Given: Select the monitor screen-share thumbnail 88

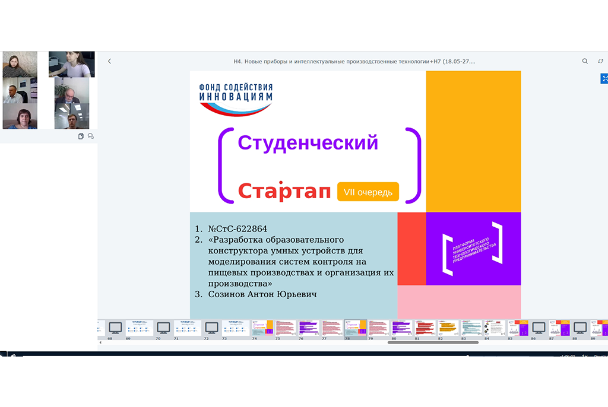Looking at the screenshot, I should click(x=580, y=328).
